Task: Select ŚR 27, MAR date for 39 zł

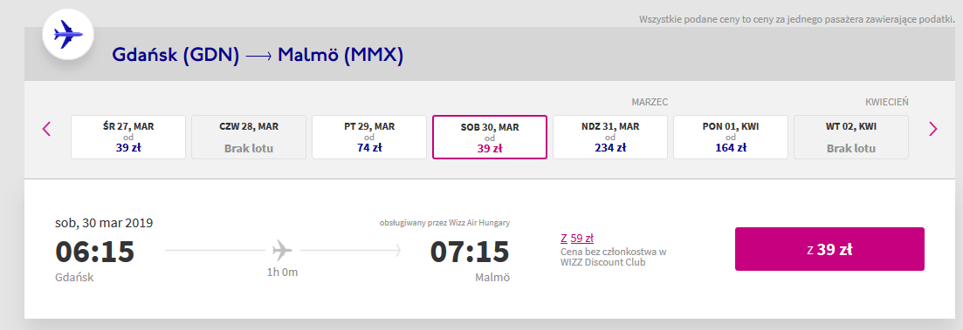Action: point(128,138)
